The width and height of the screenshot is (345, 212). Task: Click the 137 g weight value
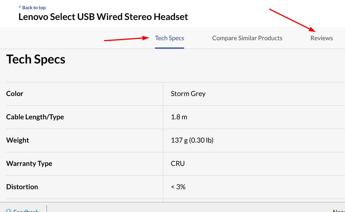click(192, 140)
